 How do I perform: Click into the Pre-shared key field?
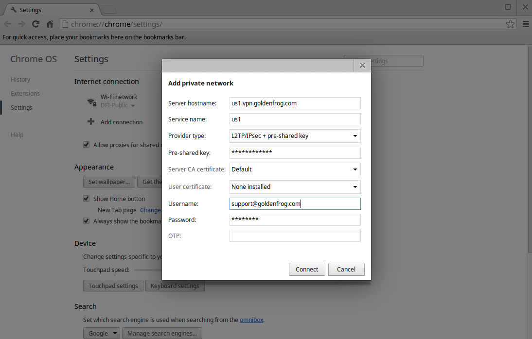295,153
